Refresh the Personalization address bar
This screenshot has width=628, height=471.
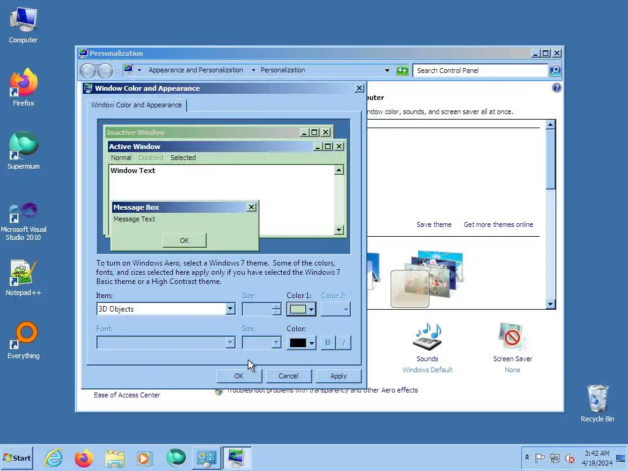[x=402, y=71]
